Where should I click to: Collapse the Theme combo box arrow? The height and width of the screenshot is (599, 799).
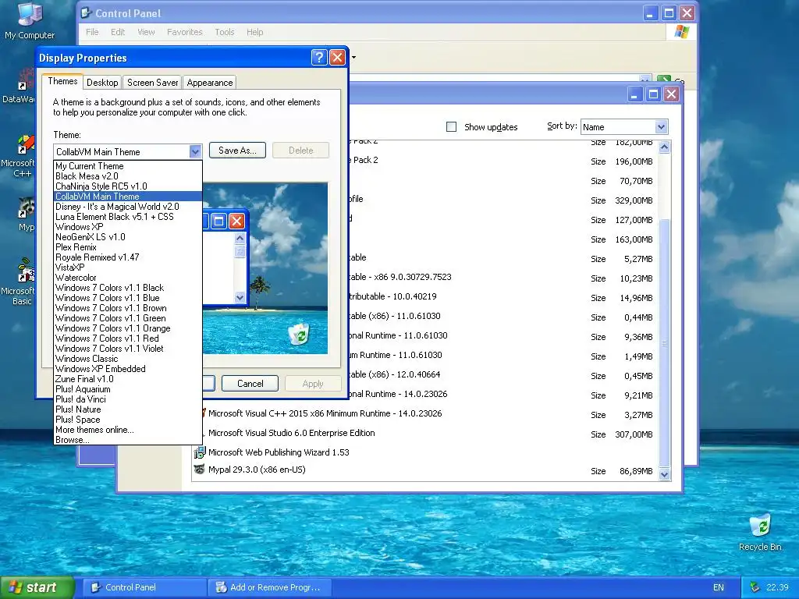pyautogui.click(x=195, y=152)
